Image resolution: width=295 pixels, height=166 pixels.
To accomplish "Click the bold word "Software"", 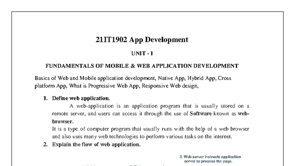I will (x=201, y=114).
